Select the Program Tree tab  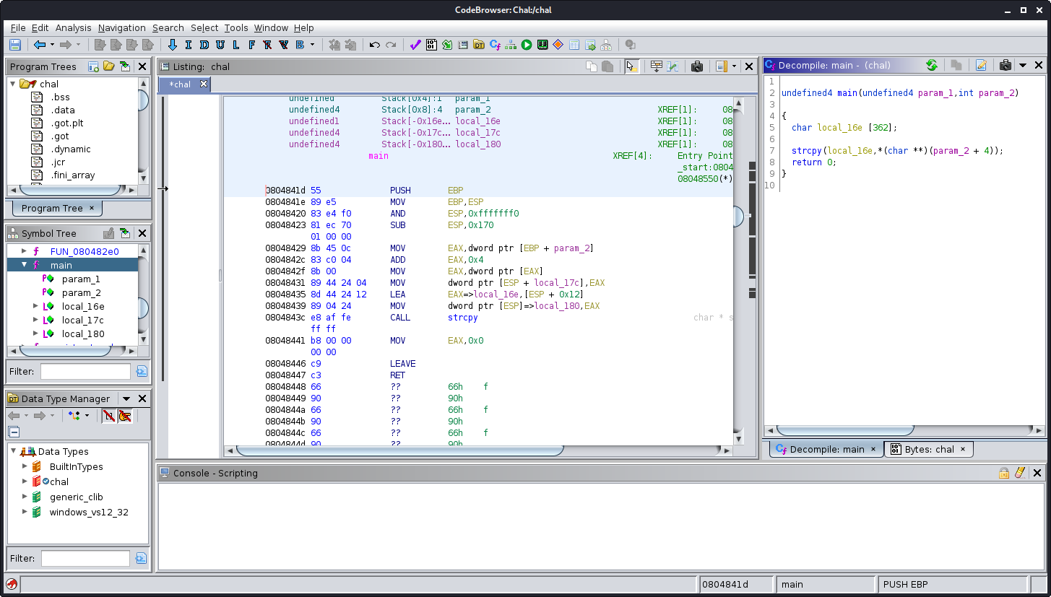57,208
